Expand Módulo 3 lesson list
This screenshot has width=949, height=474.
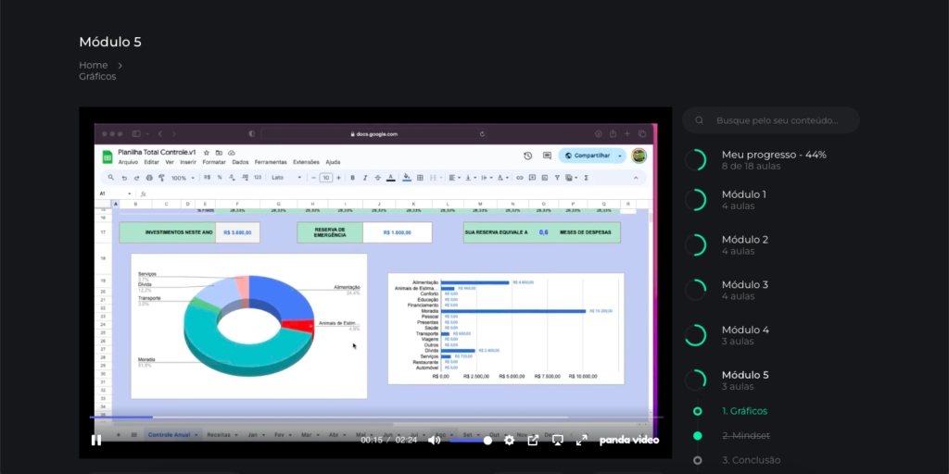click(x=744, y=290)
